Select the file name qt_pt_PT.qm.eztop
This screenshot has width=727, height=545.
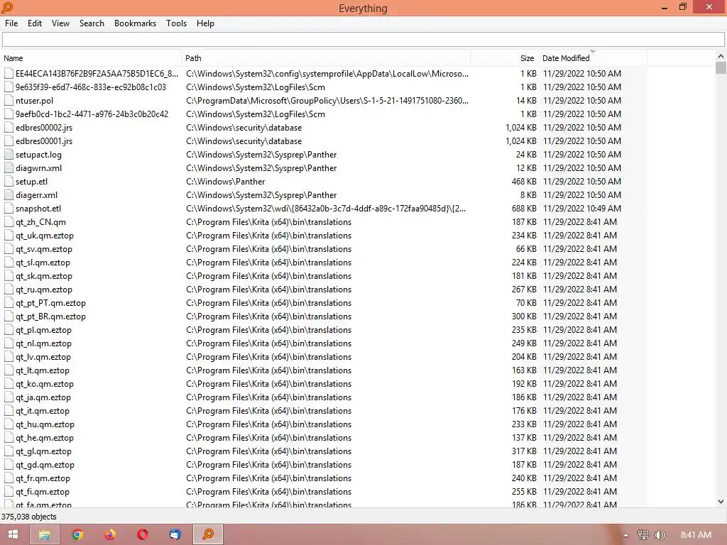pos(50,302)
